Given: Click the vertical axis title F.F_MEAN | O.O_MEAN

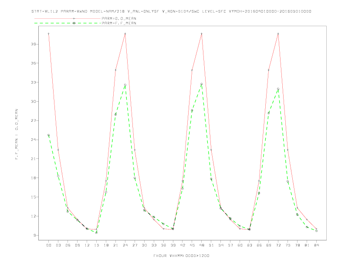Looking at the screenshot, I should (17, 134).
